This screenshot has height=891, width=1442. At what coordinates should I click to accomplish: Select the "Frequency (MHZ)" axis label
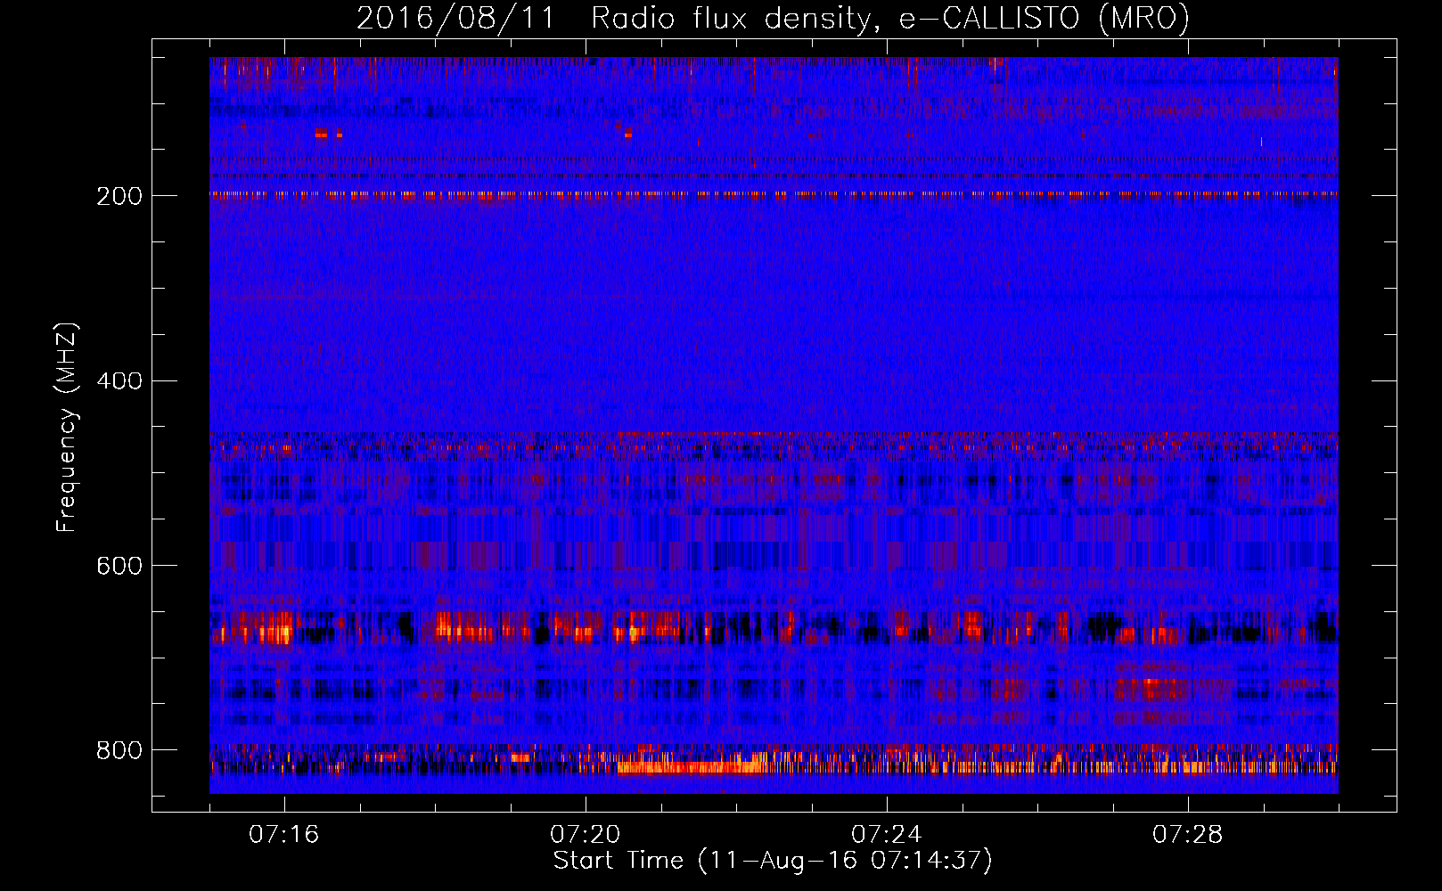pos(67,428)
